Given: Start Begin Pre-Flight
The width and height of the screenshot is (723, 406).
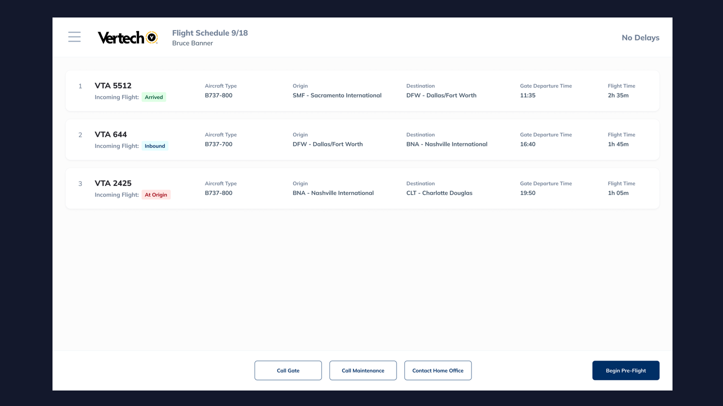Looking at the screenshot, I should [625, 370].
